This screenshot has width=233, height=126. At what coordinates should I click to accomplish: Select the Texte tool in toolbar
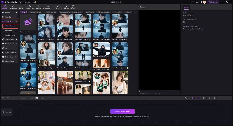pos(21,7)
